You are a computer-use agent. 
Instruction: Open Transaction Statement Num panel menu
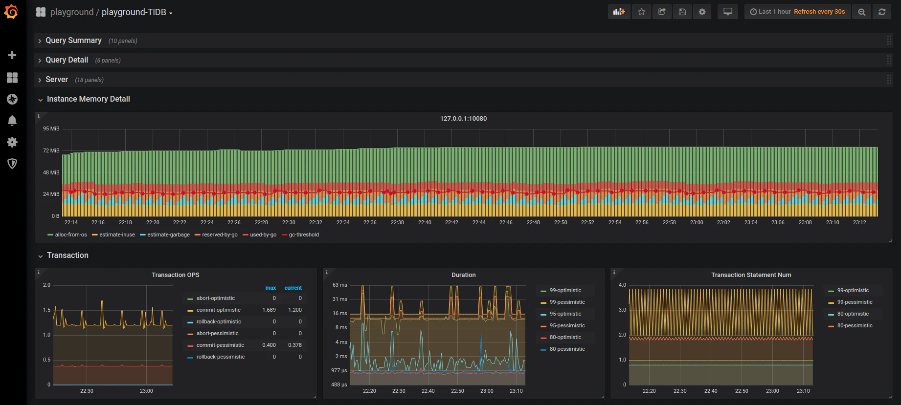751,275
